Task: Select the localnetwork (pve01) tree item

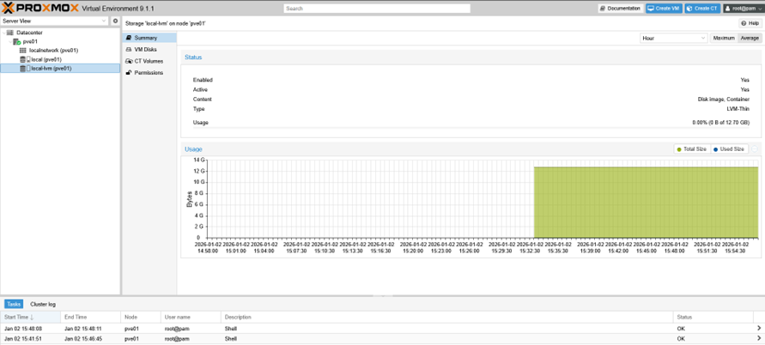Action: click(60, 51)
